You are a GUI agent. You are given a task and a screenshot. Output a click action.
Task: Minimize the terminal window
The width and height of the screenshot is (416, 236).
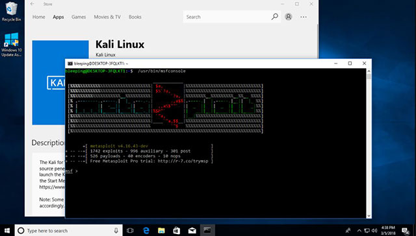click(x=336, y=64)
